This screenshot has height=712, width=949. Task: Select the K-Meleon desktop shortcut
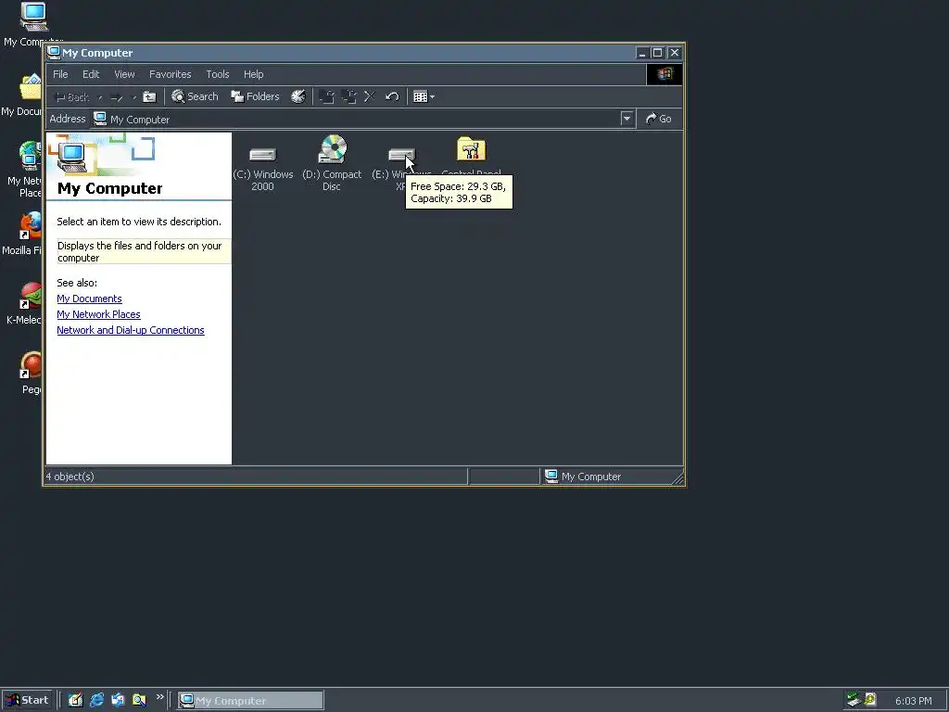[x=24, y=303]
